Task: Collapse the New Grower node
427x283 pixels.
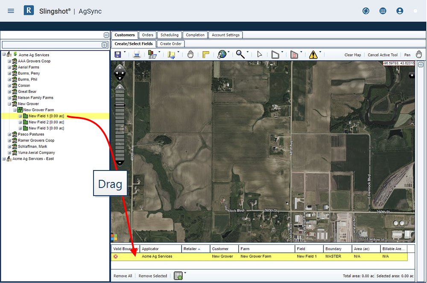Action: tap(9, 104)
